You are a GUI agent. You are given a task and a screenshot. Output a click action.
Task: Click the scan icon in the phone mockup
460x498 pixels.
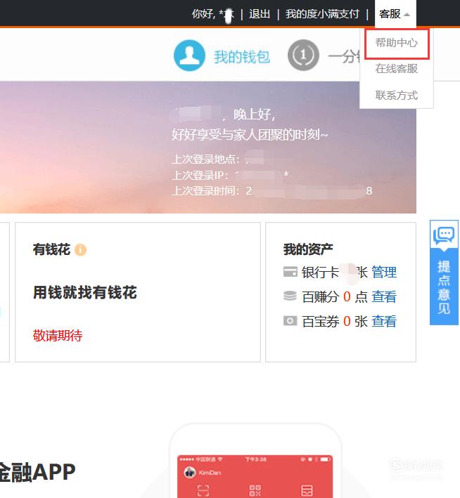tap(203, 490)
